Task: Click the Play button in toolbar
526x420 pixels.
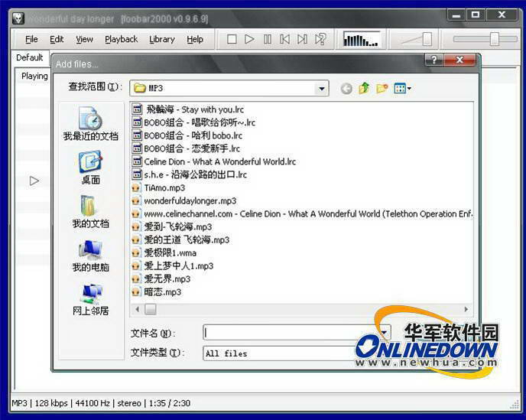Action: 249,39
